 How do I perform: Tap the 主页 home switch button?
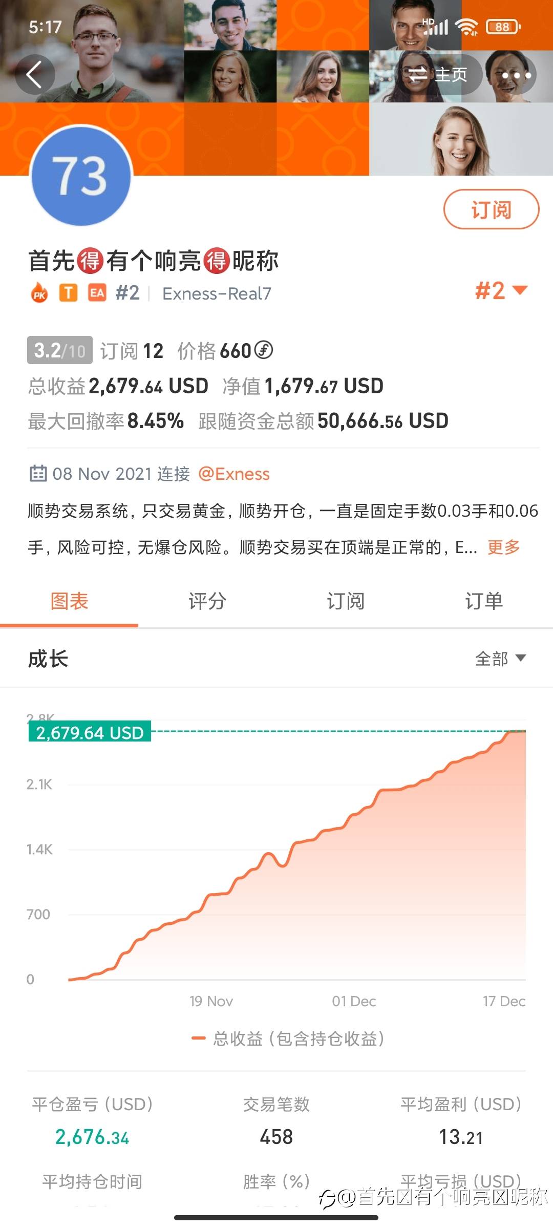[438, 75]
